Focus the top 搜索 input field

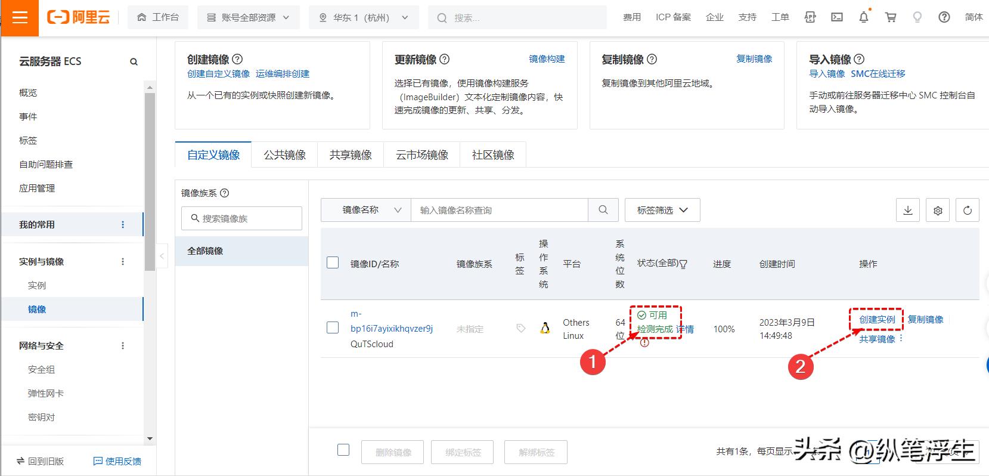pos(517,17)
